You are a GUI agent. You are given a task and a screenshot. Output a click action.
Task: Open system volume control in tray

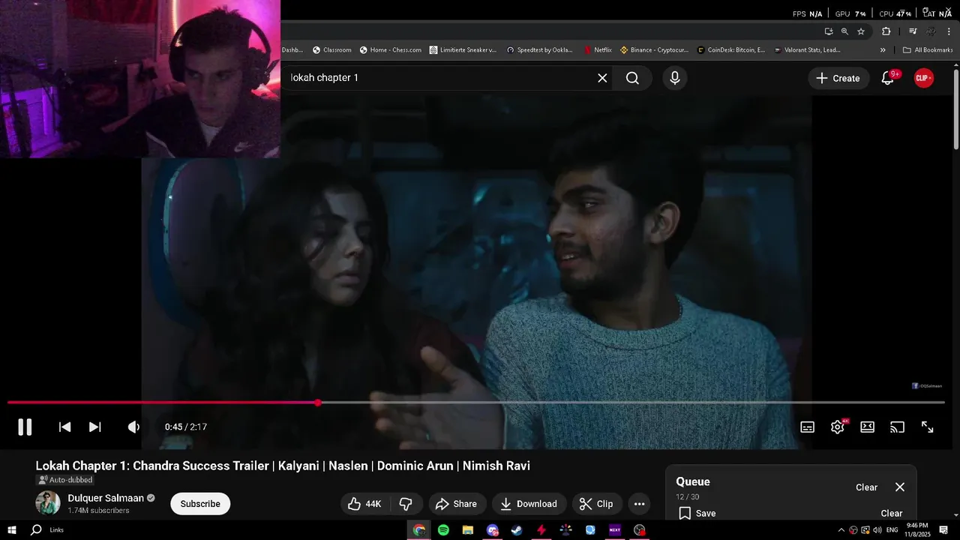click(877, 530)
